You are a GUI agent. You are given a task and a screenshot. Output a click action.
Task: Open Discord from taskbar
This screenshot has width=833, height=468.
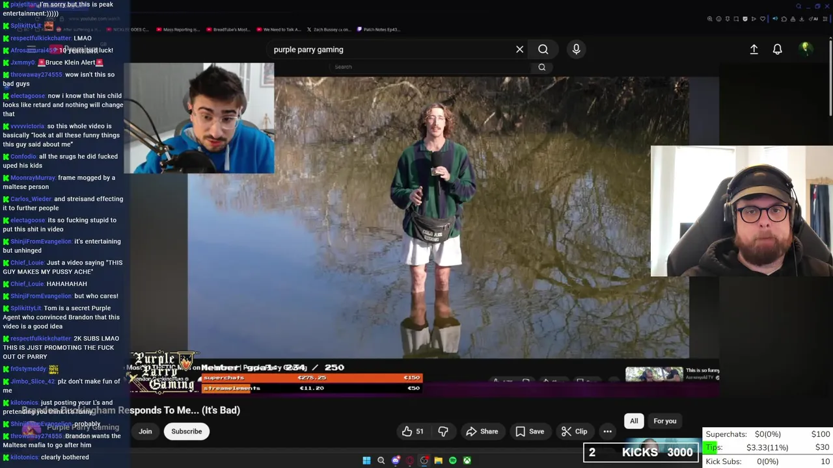395,460
